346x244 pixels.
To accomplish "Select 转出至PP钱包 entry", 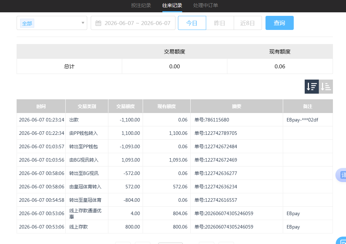I will [83, 146].
